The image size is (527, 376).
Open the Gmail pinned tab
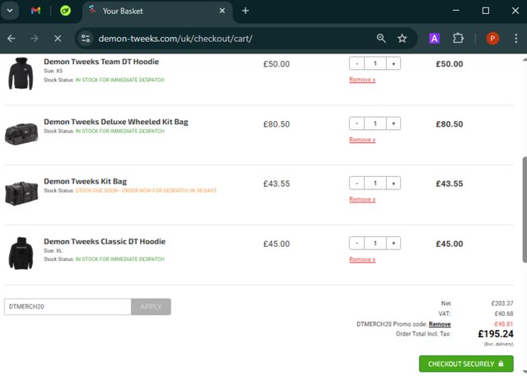click(x=35, y=11)
